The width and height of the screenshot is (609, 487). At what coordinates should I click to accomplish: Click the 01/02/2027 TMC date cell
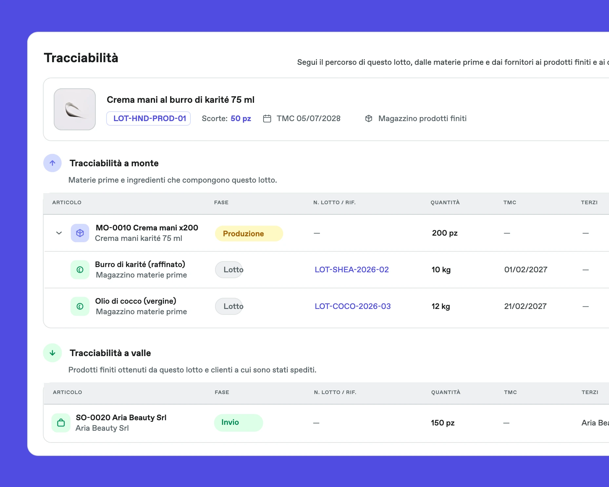point(526,270)
